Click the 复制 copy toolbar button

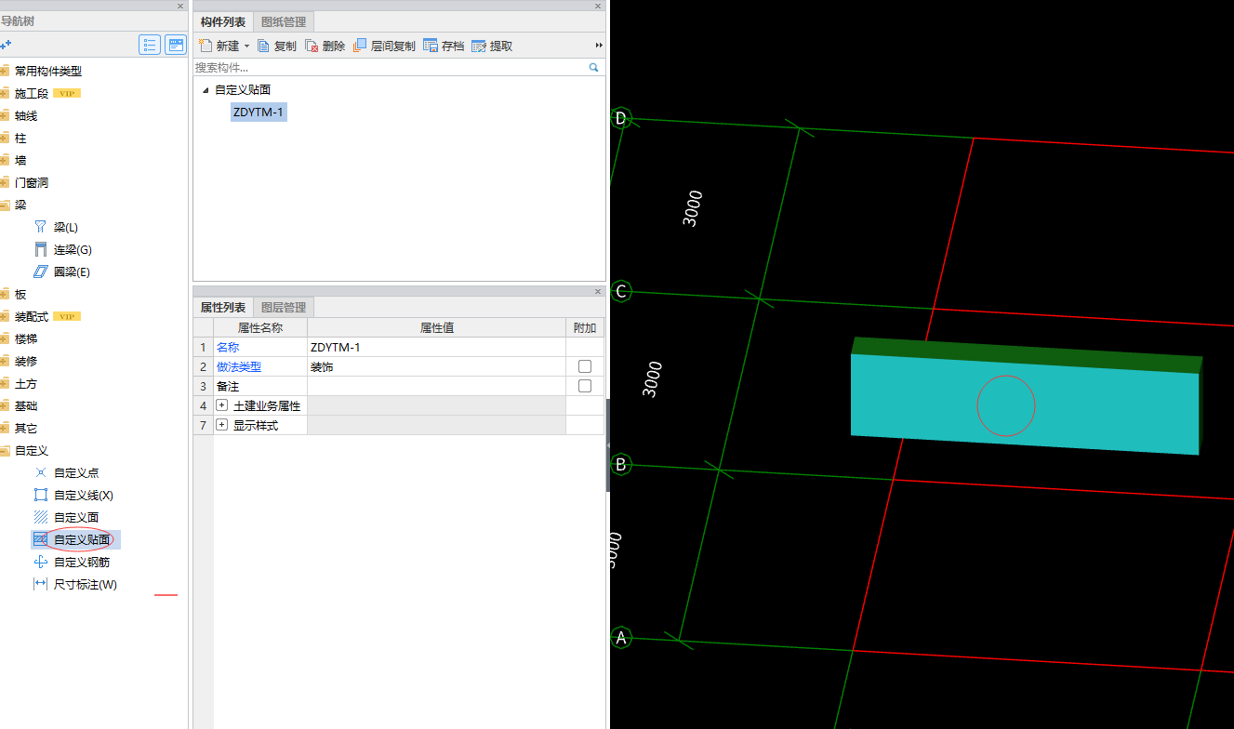pyautogui.click(x=277, y=46)
